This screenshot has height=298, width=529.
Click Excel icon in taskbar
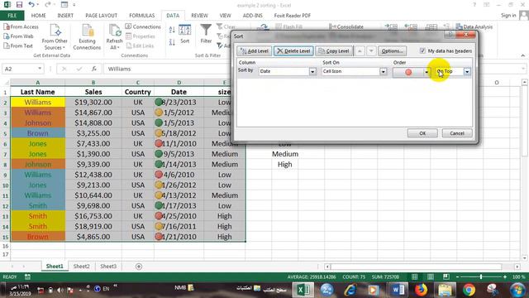click(303, 290)
